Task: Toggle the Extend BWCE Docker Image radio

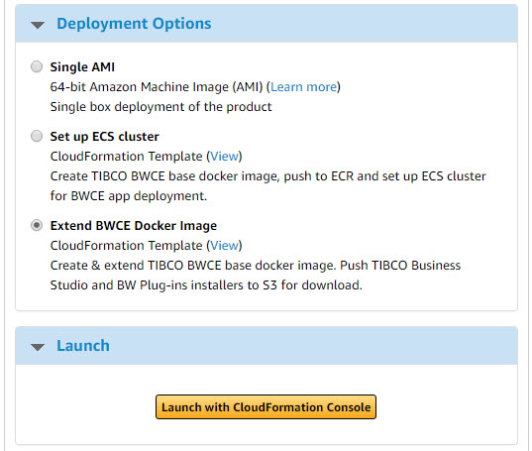Action: pos(37,225)
